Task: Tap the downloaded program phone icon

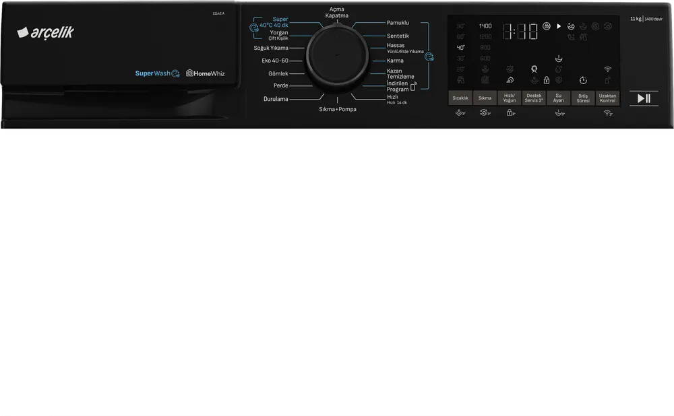Action: coord(413,86)
